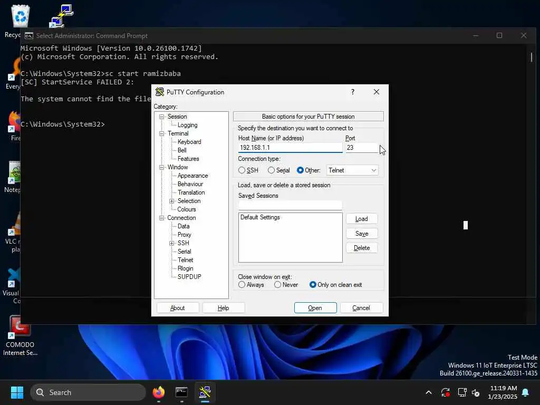Click the question mark help button in PuTTY title bar
Viewport: 540px width, 405px height.
click(x=353, y=92)
